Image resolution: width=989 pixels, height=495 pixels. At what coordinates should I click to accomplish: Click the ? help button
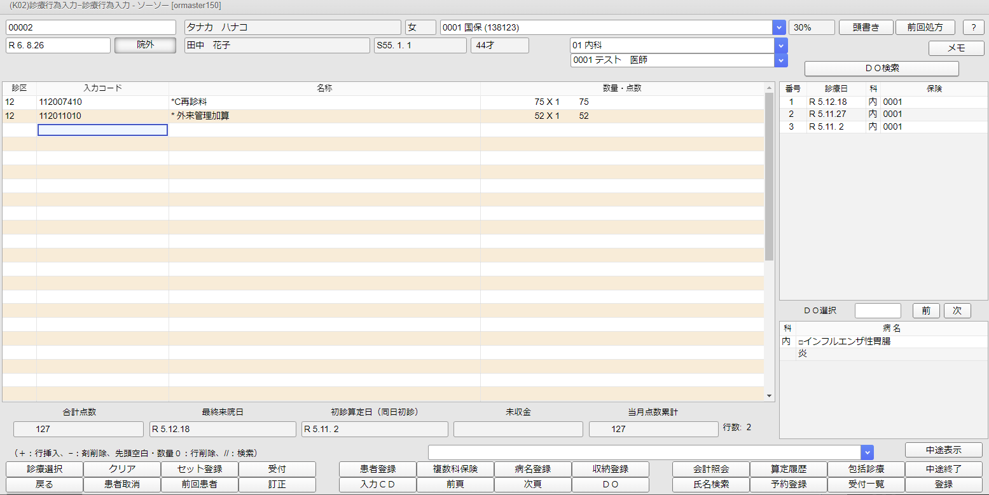pyautogui.click(x=973, y=27)
